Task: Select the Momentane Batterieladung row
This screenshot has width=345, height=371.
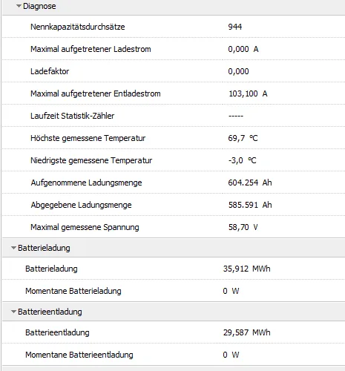Action: 174,291
